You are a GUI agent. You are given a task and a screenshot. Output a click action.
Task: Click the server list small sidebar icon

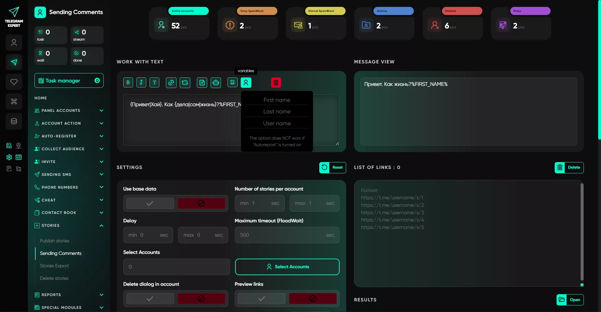click(9, 146)
